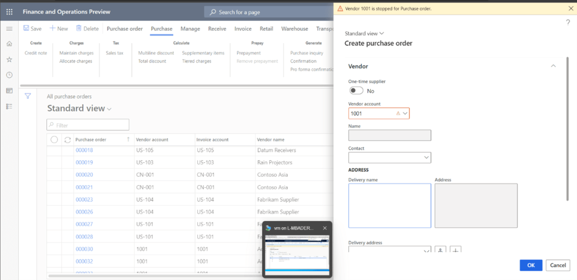Click the Cancel button
This screenshot has width=577, height=280.
click(558, 265)
